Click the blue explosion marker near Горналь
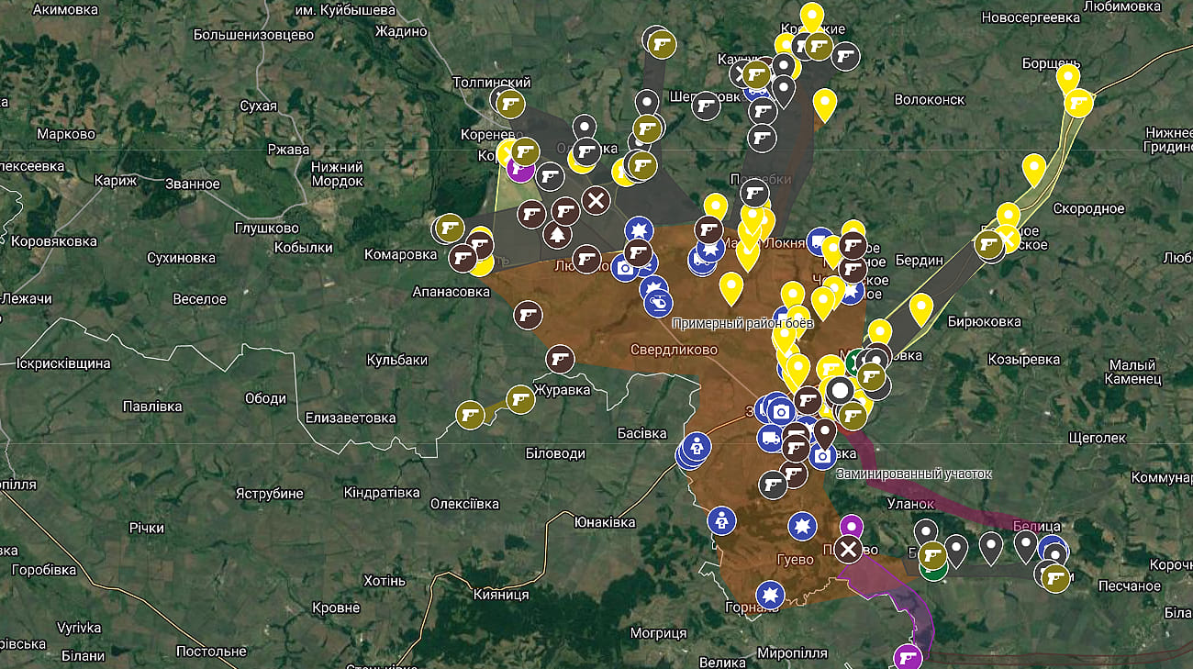 tap(770, 594)
